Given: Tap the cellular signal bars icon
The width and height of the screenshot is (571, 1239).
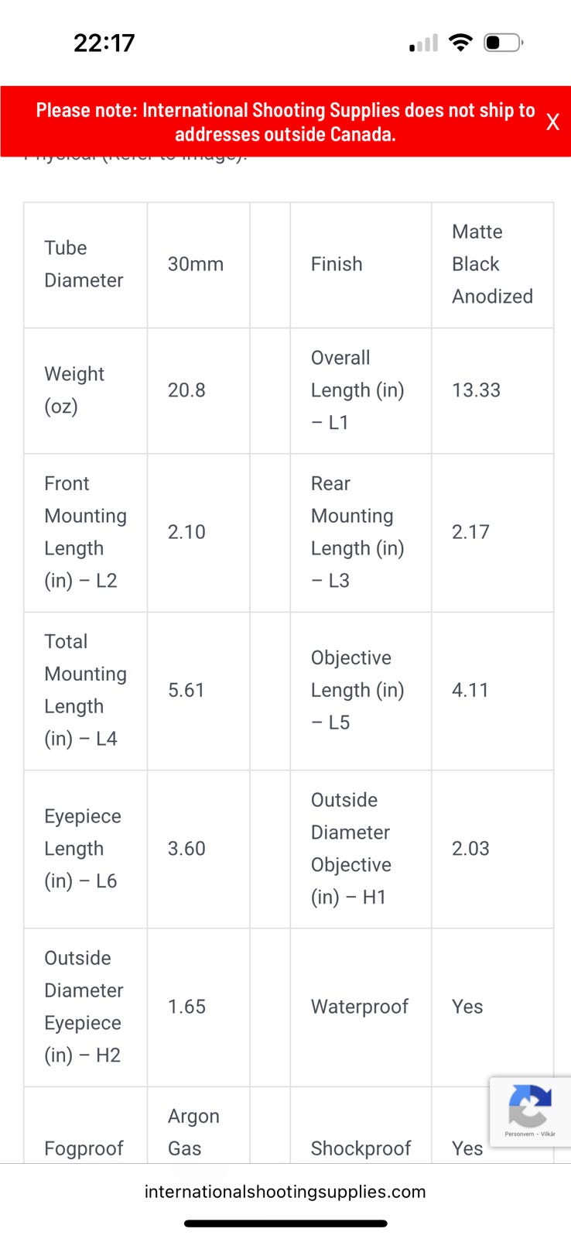Looking at the screenshot, I should coord(423,43).
